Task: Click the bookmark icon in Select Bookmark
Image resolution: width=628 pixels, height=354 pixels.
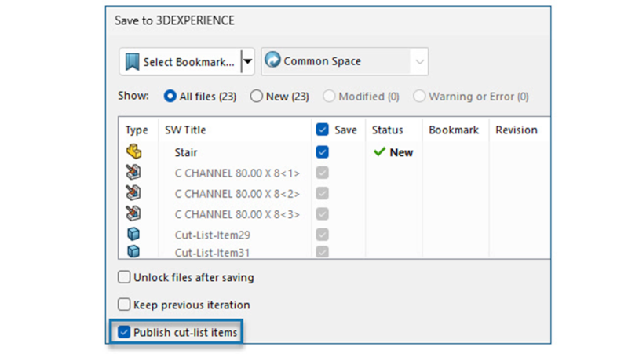Action: coord(132,61)
